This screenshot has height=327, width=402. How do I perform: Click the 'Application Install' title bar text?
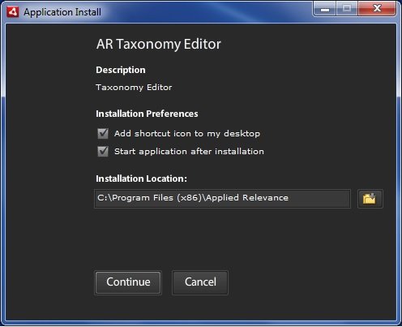62,12
